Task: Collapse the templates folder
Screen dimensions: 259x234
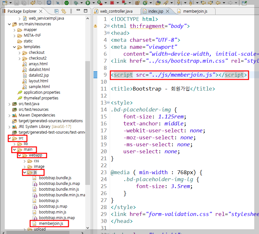Action: click(x=15, y=47)
